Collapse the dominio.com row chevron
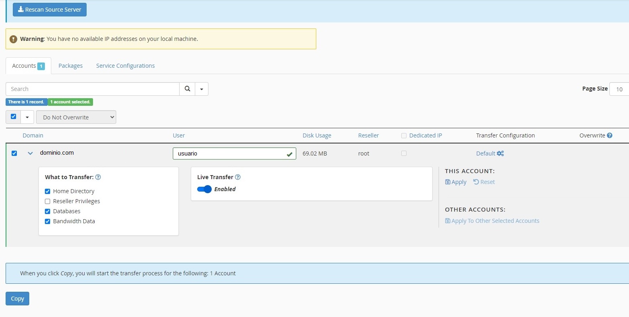The height and width of the screenshot is (317, 629). pyautogui.click(x=30, y=153)
